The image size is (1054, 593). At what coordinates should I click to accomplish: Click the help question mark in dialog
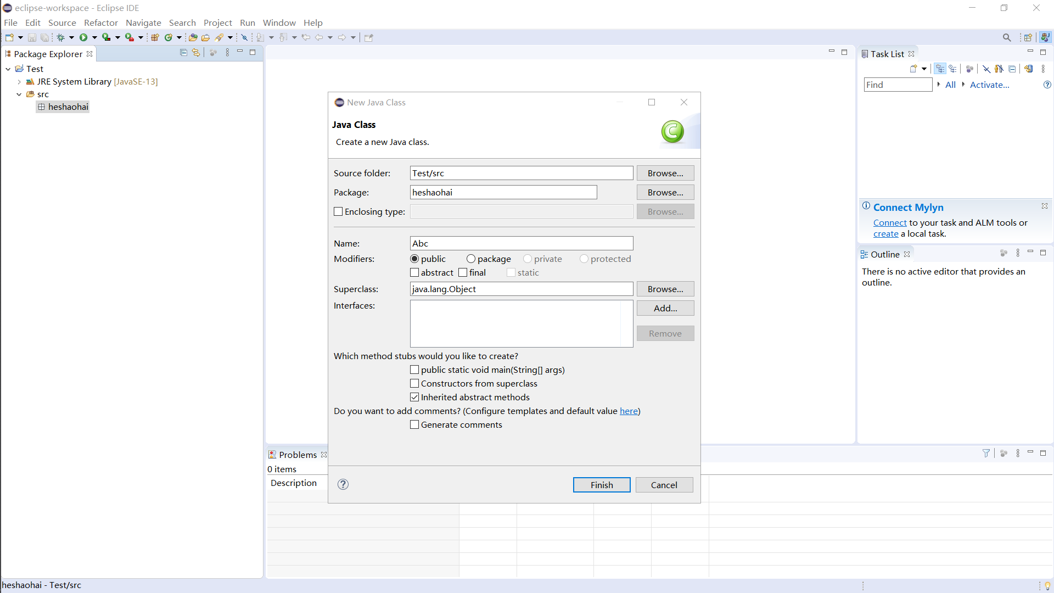point(343,484)
